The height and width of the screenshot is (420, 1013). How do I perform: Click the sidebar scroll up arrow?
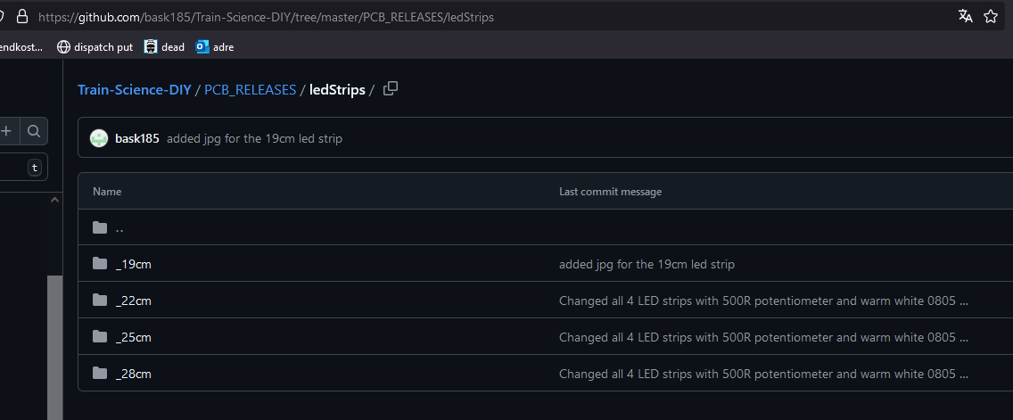pyautogui.click(x=55, y=201)
